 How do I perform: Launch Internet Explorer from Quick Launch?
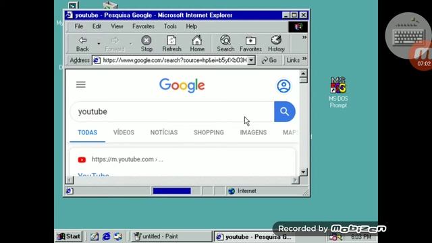tap(107, 236)
